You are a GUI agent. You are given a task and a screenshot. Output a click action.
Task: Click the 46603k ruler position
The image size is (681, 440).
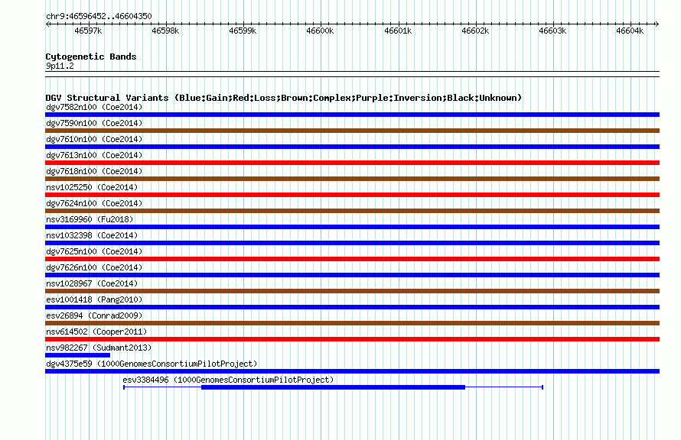[552, 31]
